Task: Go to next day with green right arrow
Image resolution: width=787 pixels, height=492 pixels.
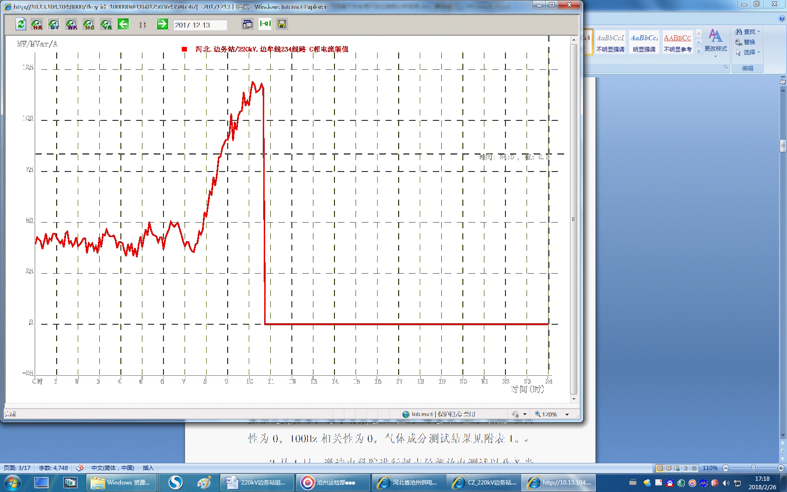Action: tap(162, 24)
